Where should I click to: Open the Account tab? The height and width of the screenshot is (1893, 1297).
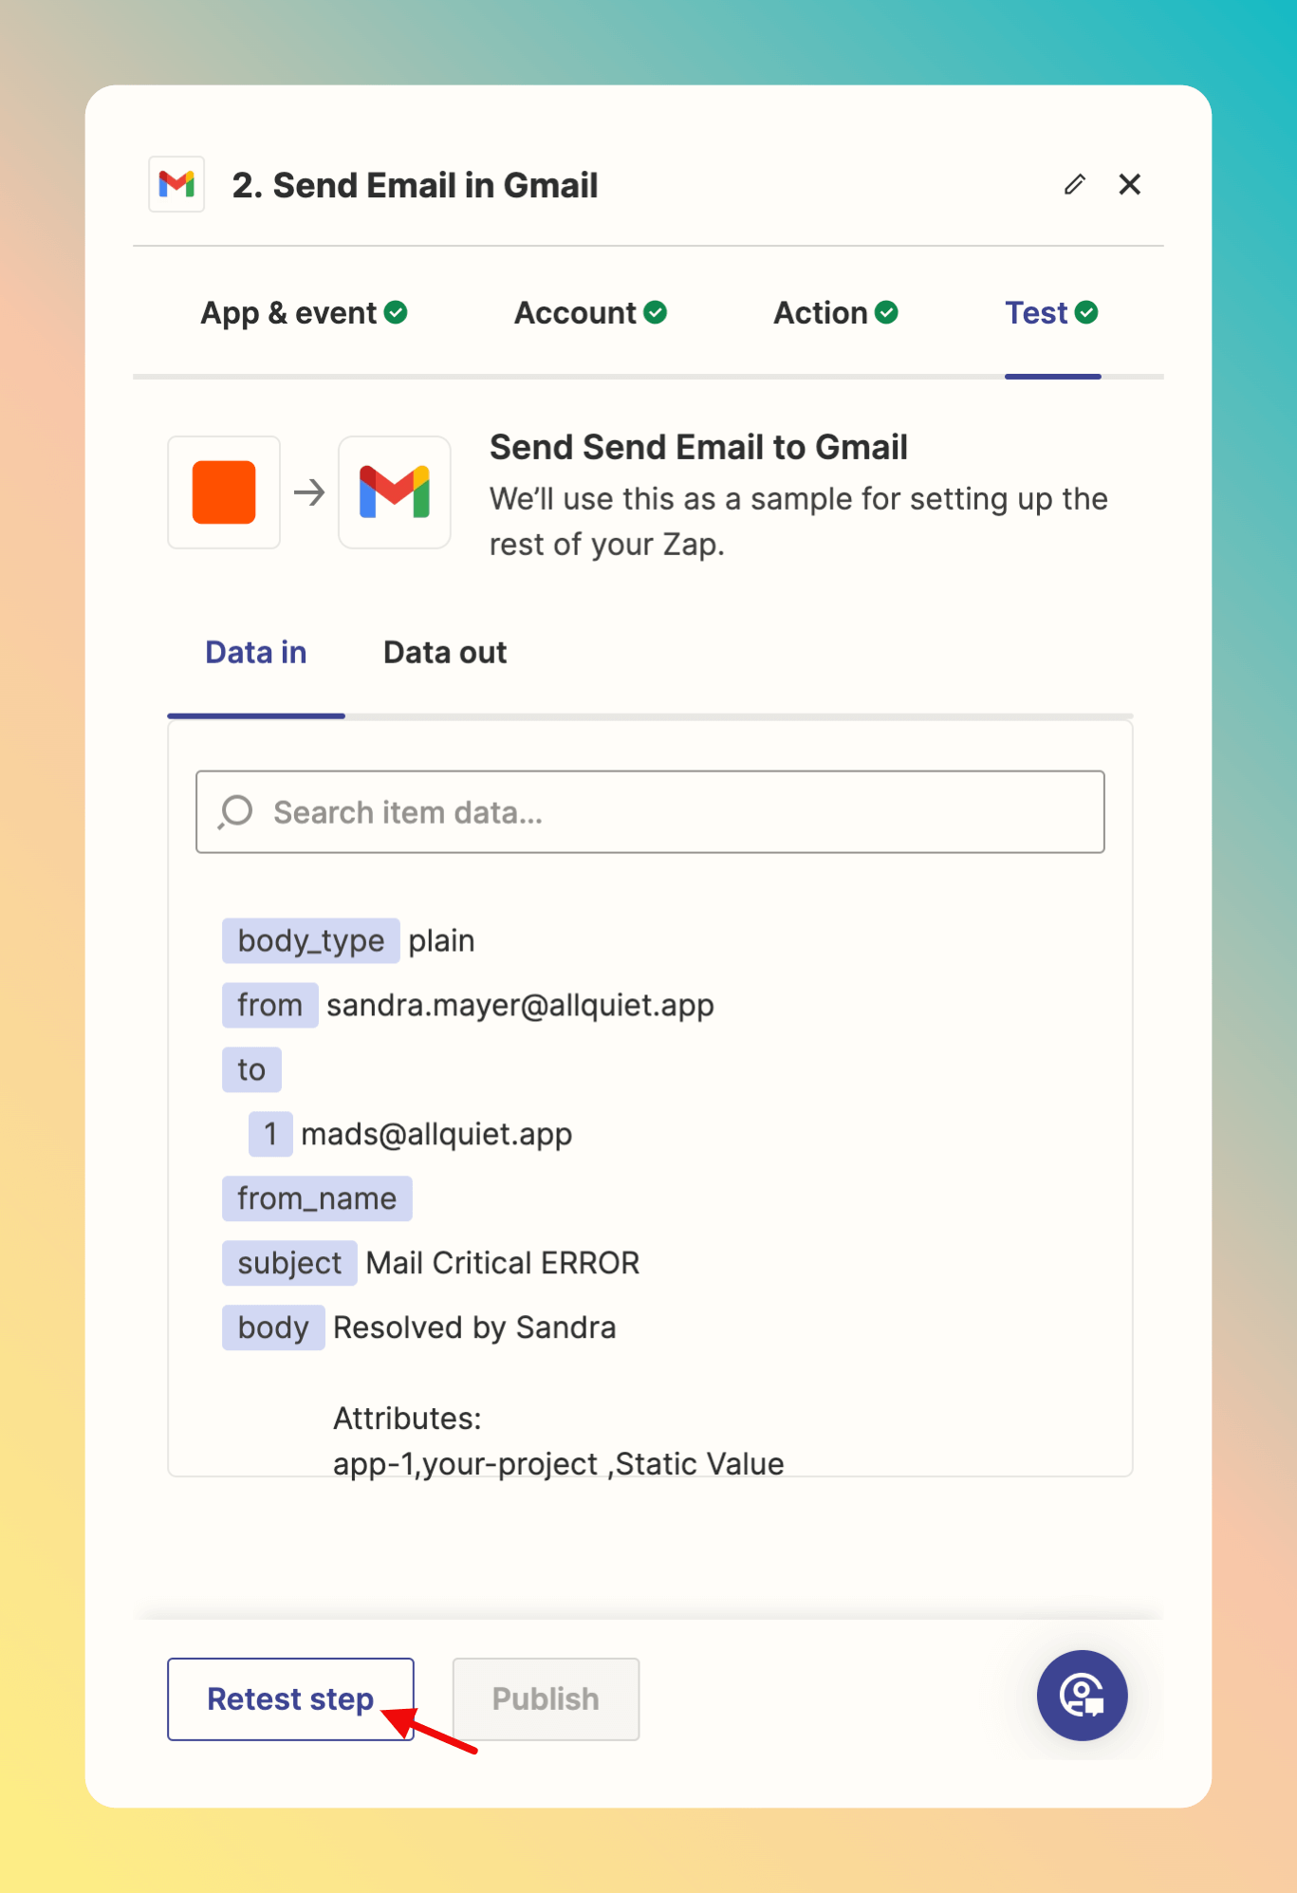point(590,313)
